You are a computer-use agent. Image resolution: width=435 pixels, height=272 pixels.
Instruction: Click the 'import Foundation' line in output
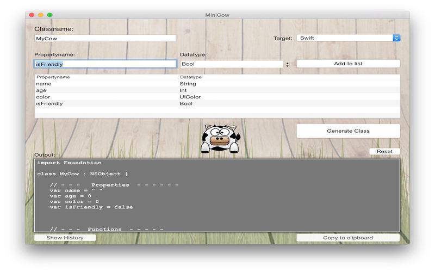click(x=70, y=163)
